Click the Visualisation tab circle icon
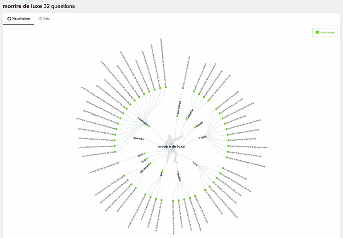343x238 pixels. pos(9,19)
